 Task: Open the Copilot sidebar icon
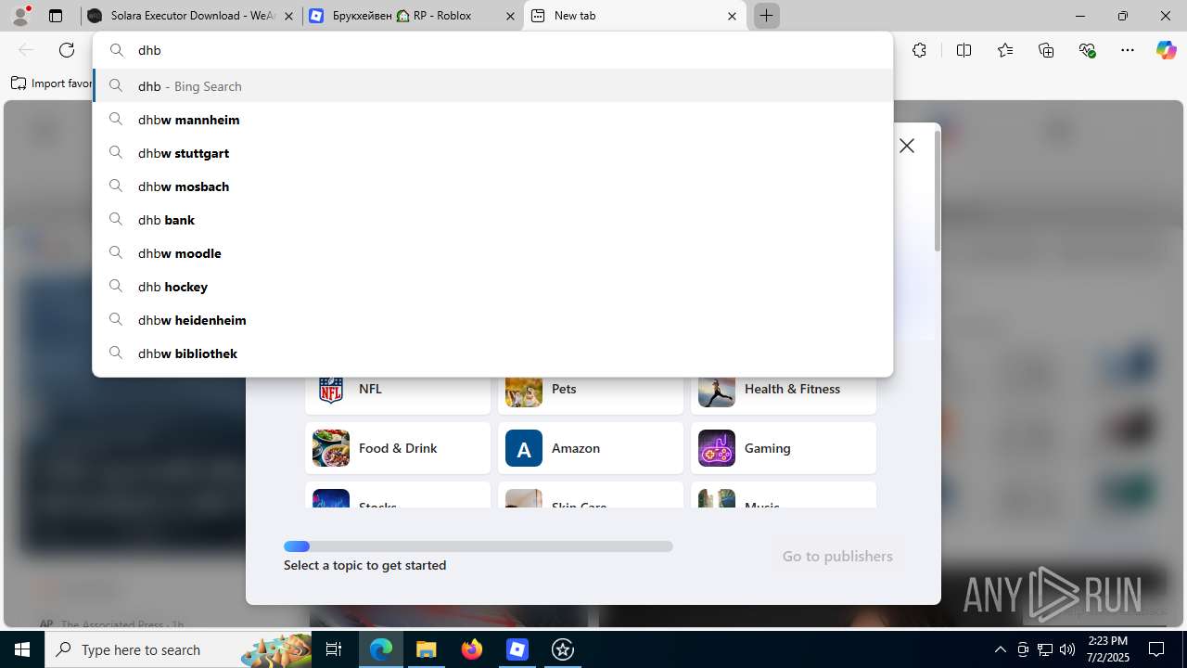coord(1166,50)
